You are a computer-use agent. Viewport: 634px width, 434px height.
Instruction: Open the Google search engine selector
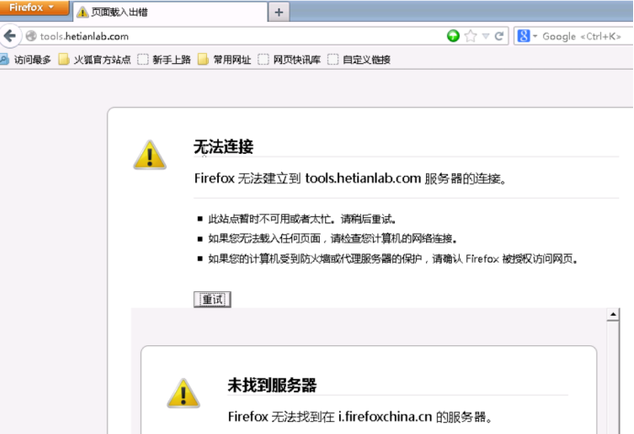527,37
